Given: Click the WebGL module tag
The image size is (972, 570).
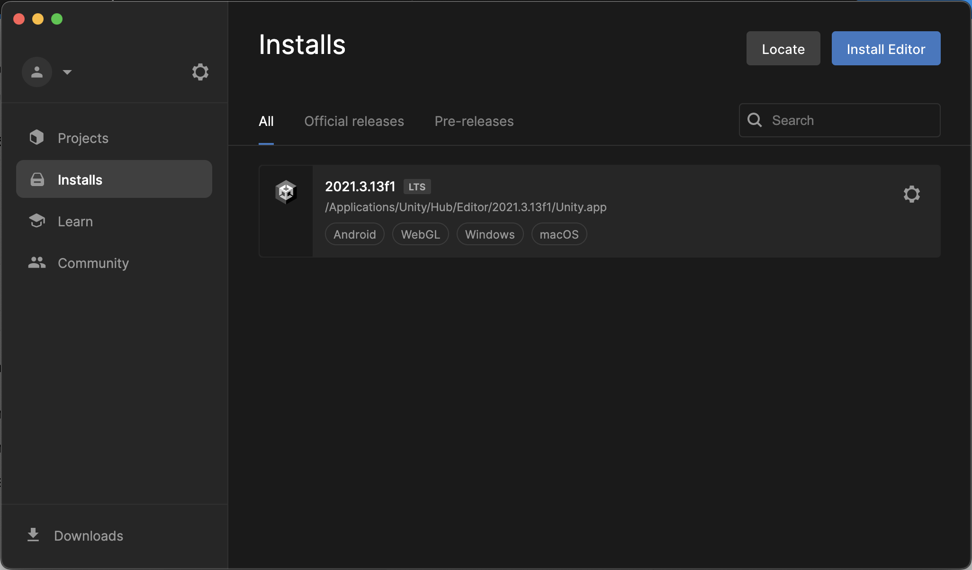Looking at the screenshot, I should (x=420, y=234).
